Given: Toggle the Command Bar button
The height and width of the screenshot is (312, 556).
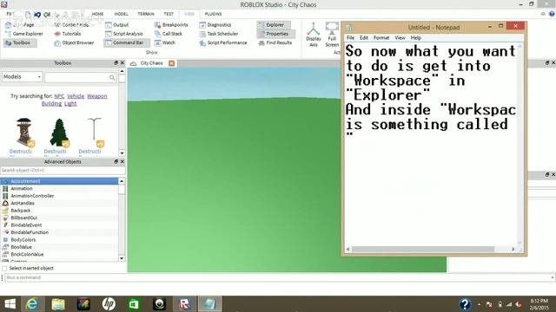Looking at the screenshot, I should [127, 42].
